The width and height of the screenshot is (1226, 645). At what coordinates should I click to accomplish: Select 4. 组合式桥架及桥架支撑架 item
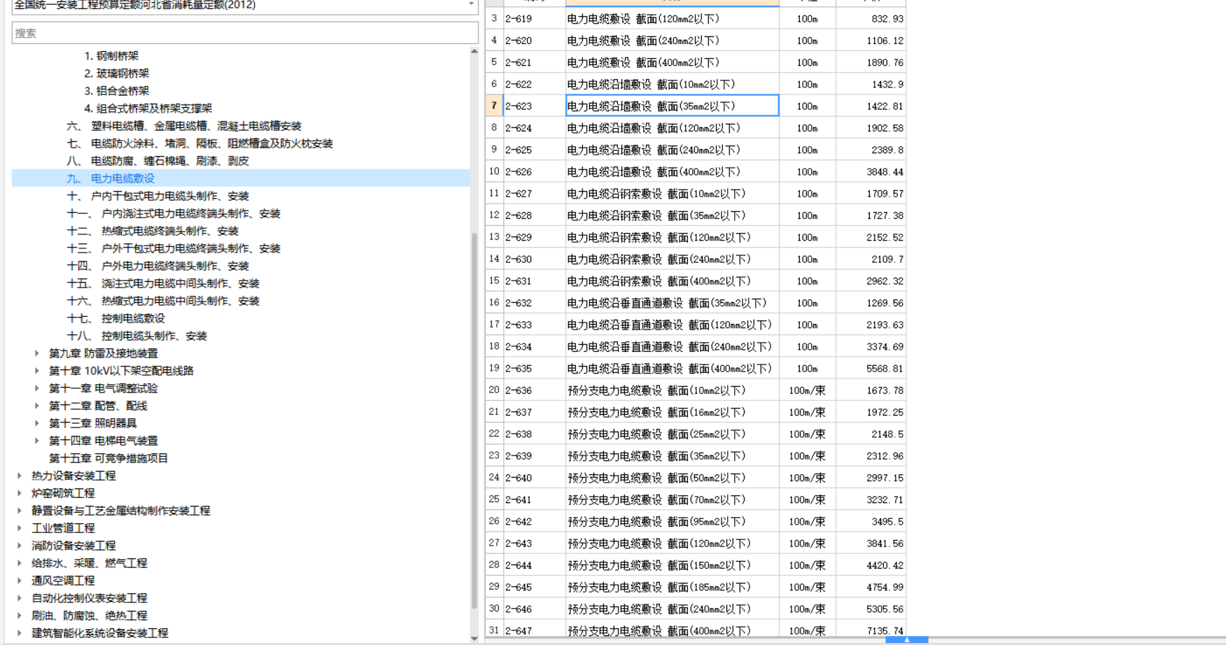(148, 108)
